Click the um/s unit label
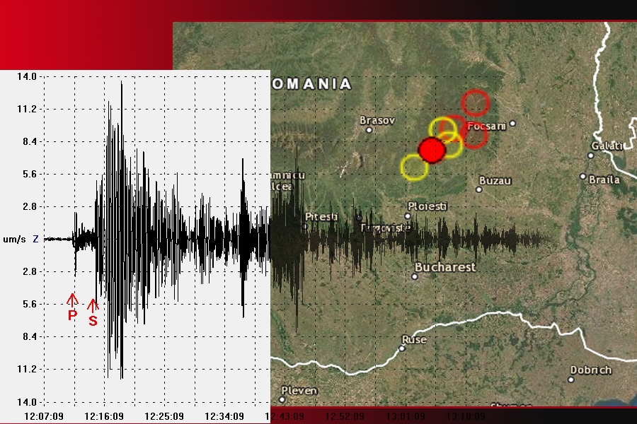 click(14, 240)
